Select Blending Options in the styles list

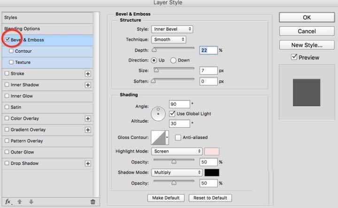click(22, 29)
